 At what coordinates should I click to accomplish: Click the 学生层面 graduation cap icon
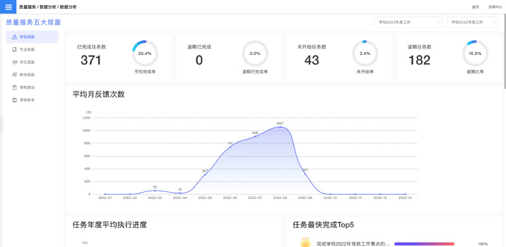pyautogui.click(x=14, y=62)
